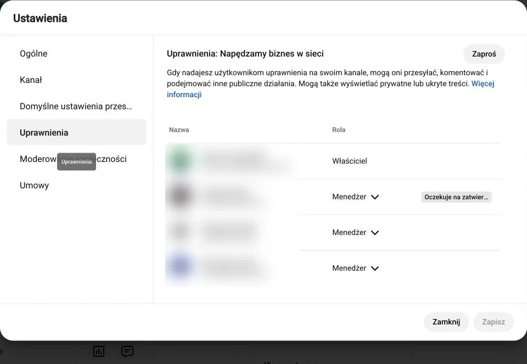Open Moderowanie społeczności section
The width and height of the screenshot is (527, 364).
tap(77, 159)
